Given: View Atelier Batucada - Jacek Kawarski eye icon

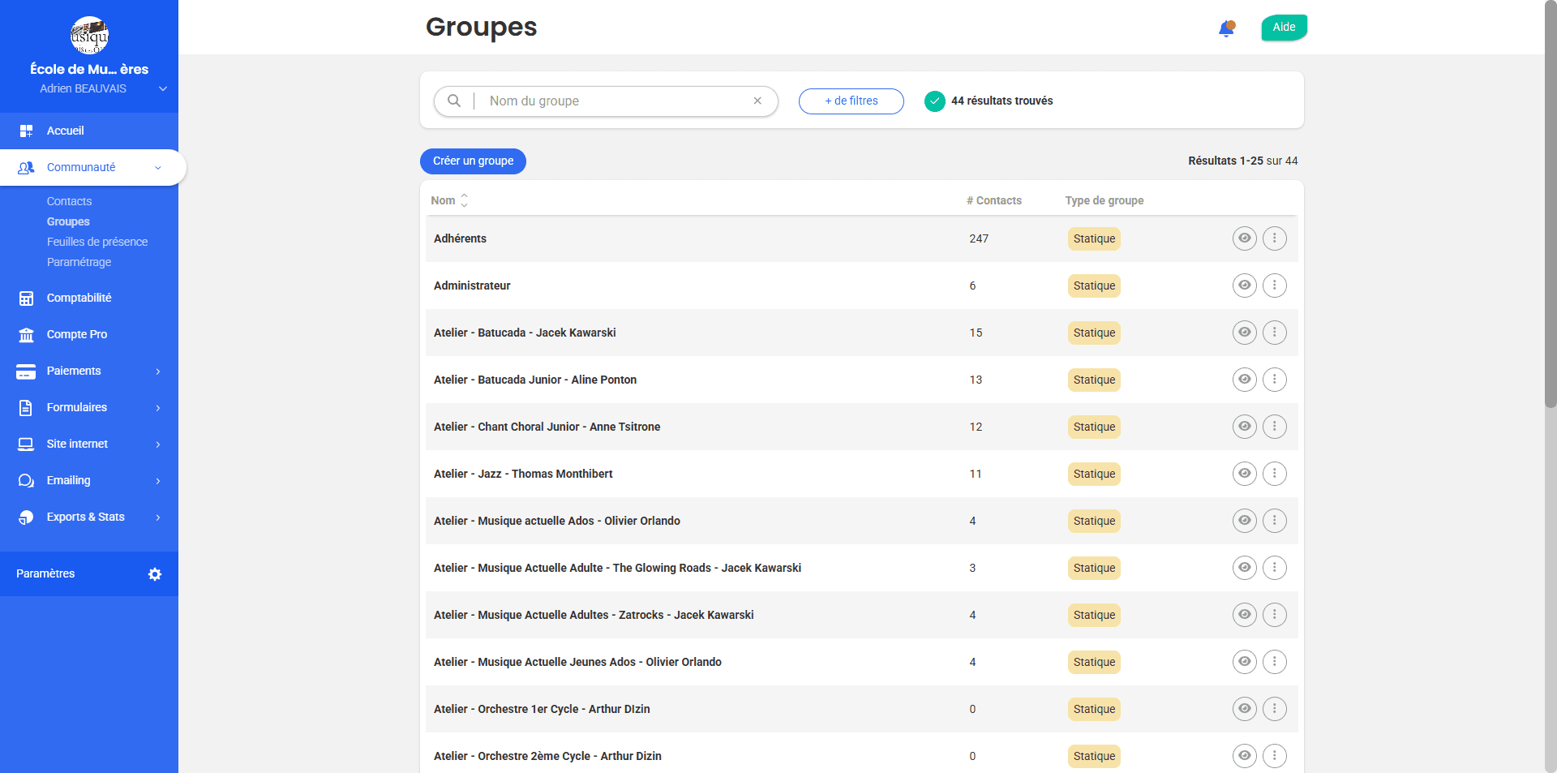Looking at the screenshot, I should tap(1245, 333).
